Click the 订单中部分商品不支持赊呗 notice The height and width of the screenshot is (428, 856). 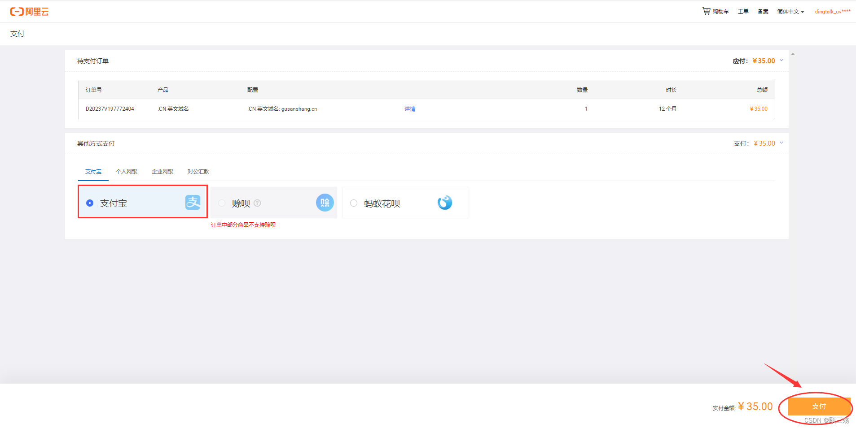click(243, 225)
